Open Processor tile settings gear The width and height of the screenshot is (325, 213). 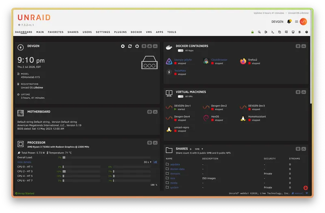tap(149, 143)
